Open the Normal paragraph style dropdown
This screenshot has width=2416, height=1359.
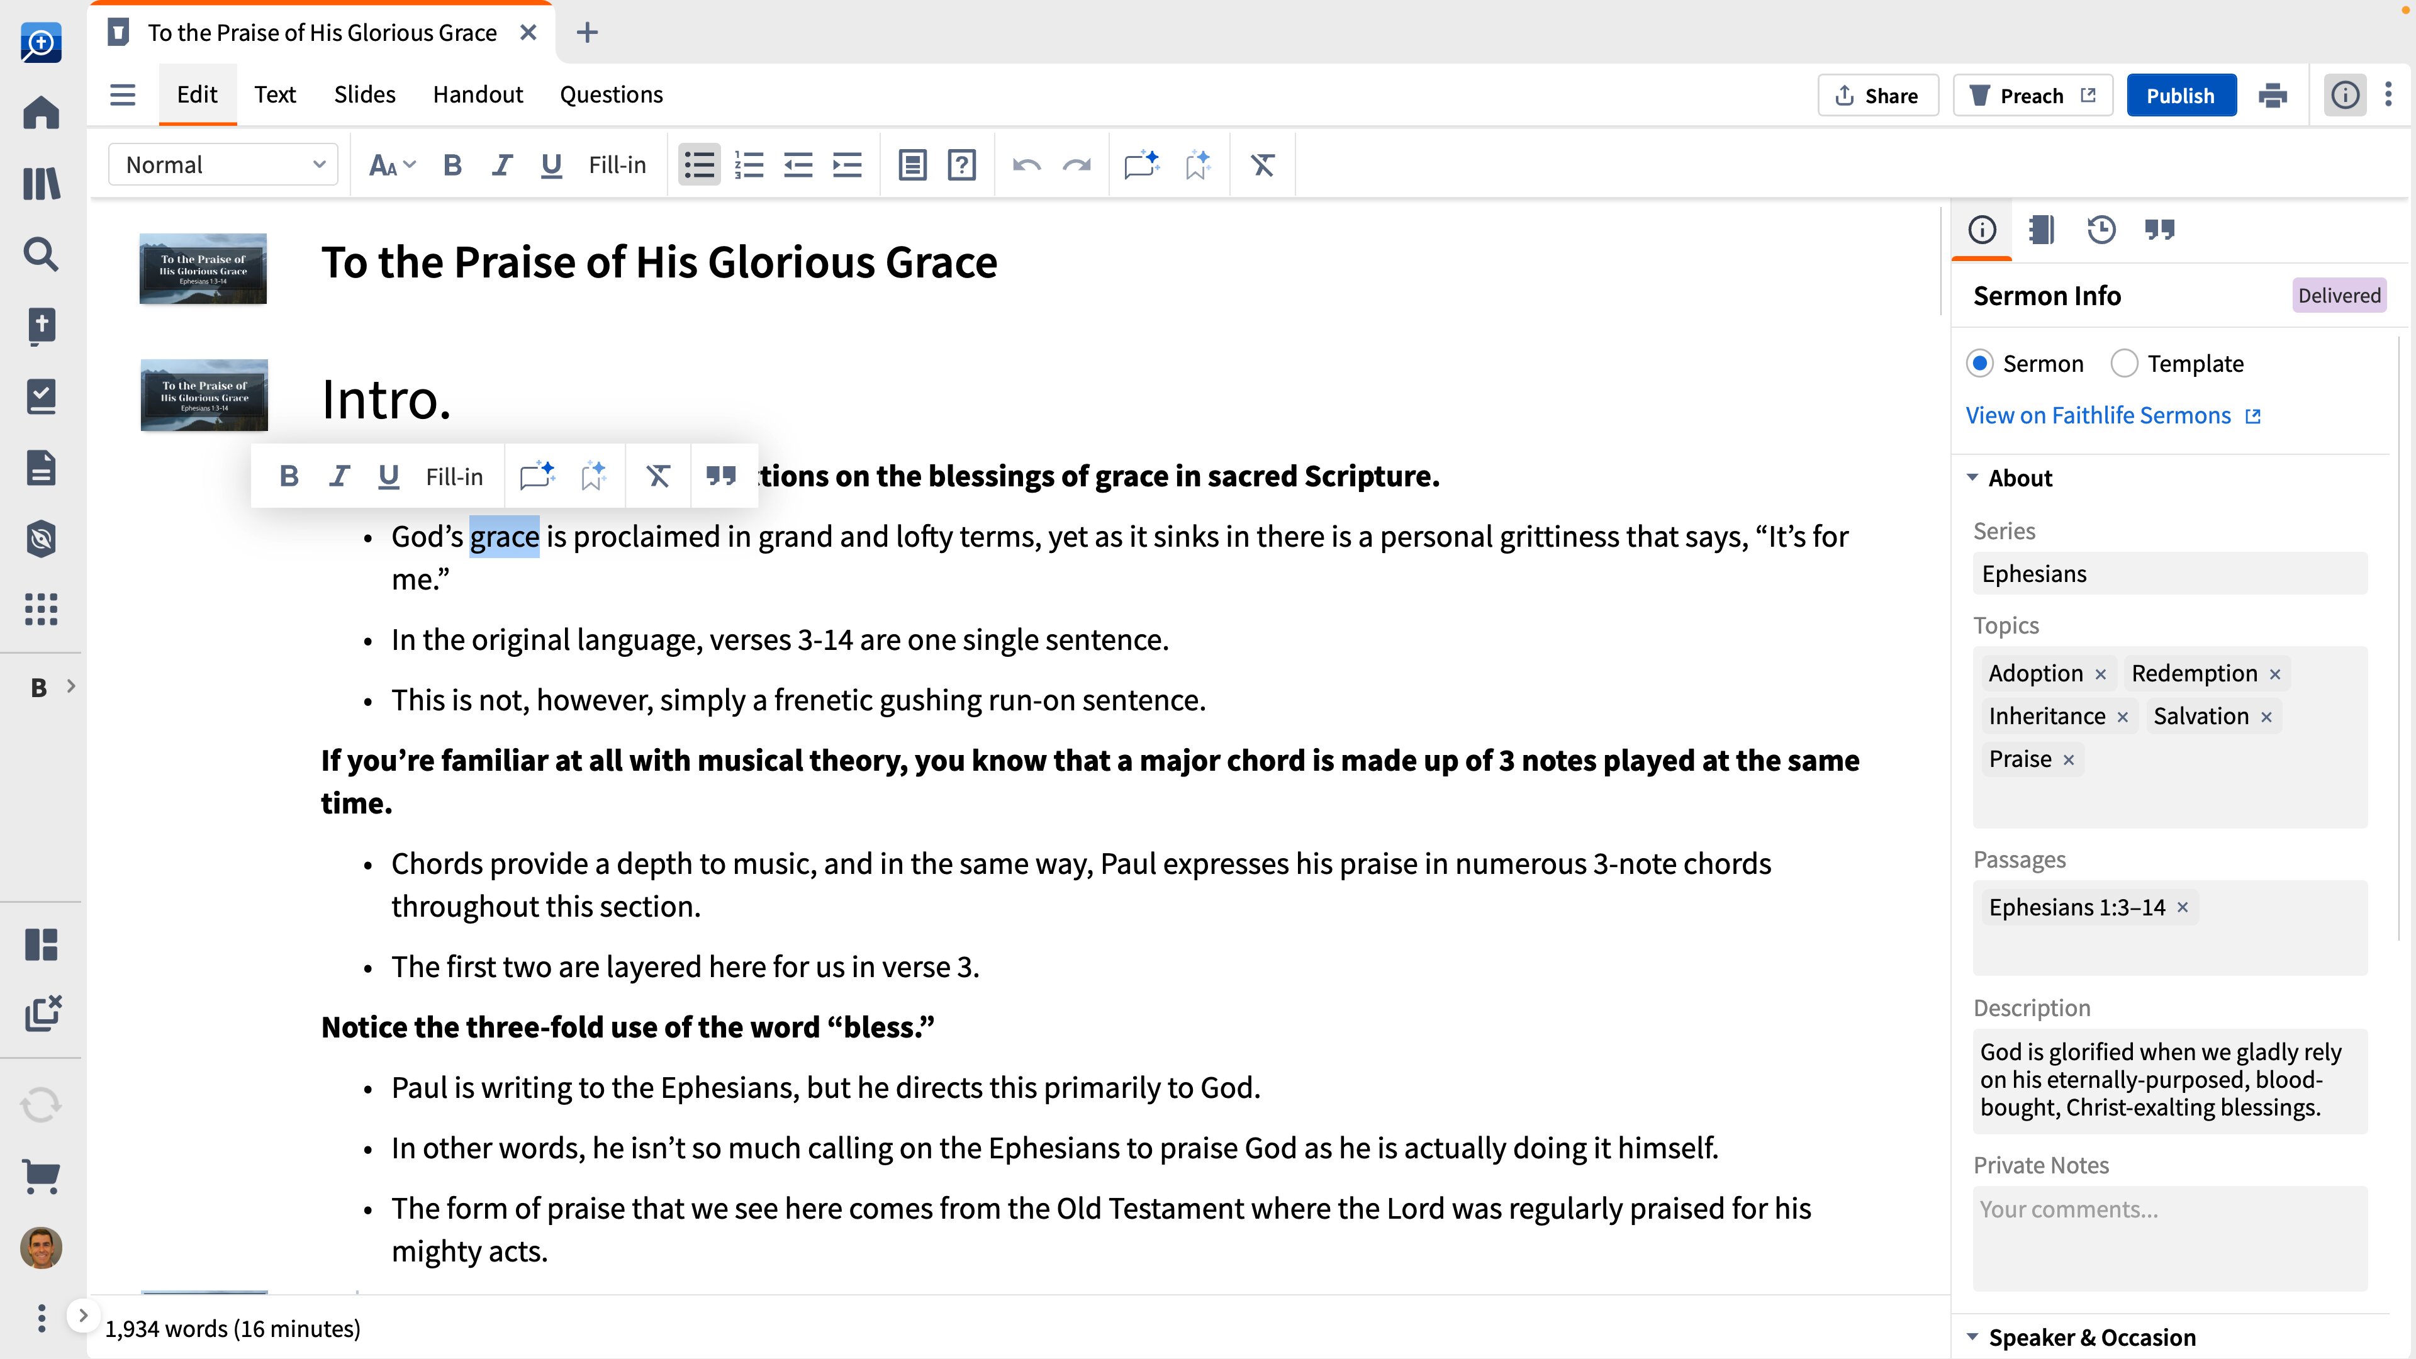coord(223,165)
